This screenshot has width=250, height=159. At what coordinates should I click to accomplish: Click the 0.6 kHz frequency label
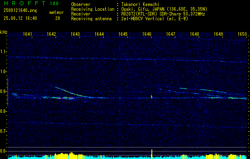3,151
